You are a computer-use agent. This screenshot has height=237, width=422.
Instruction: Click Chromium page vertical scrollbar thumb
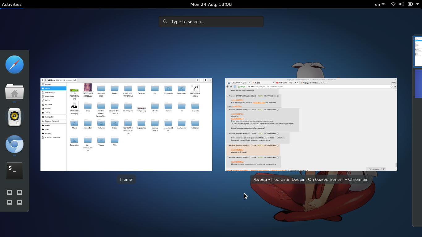396,164
